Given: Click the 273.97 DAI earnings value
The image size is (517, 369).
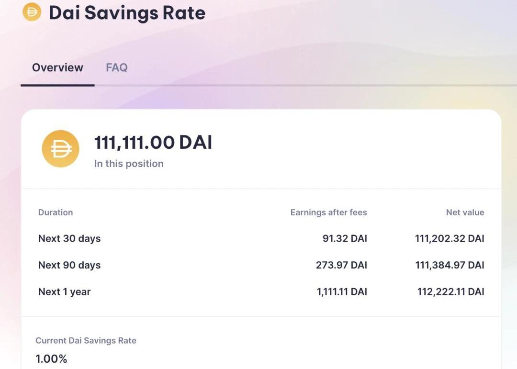Looking at the screenshot, I should [x=342, y=265].
